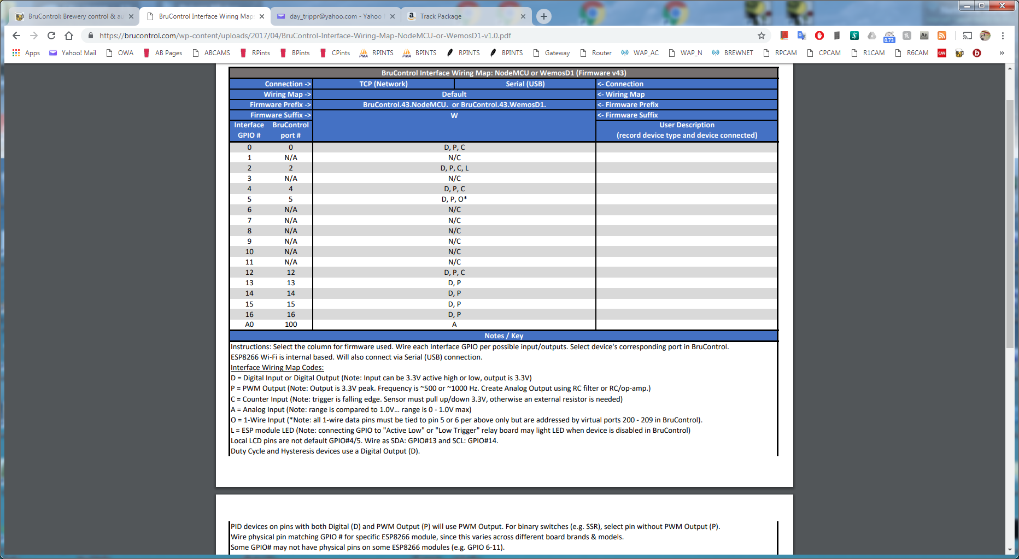The width and height of the screenshot is (1019, 559).
Task: Open a new browser tab
Action: (543, 16)
